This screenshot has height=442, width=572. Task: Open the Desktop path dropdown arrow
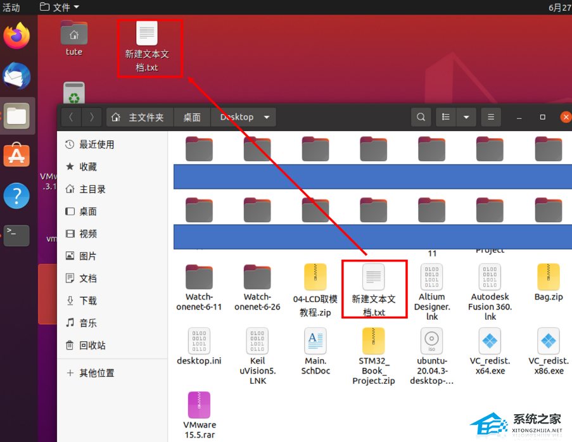[x=267, y=117]
